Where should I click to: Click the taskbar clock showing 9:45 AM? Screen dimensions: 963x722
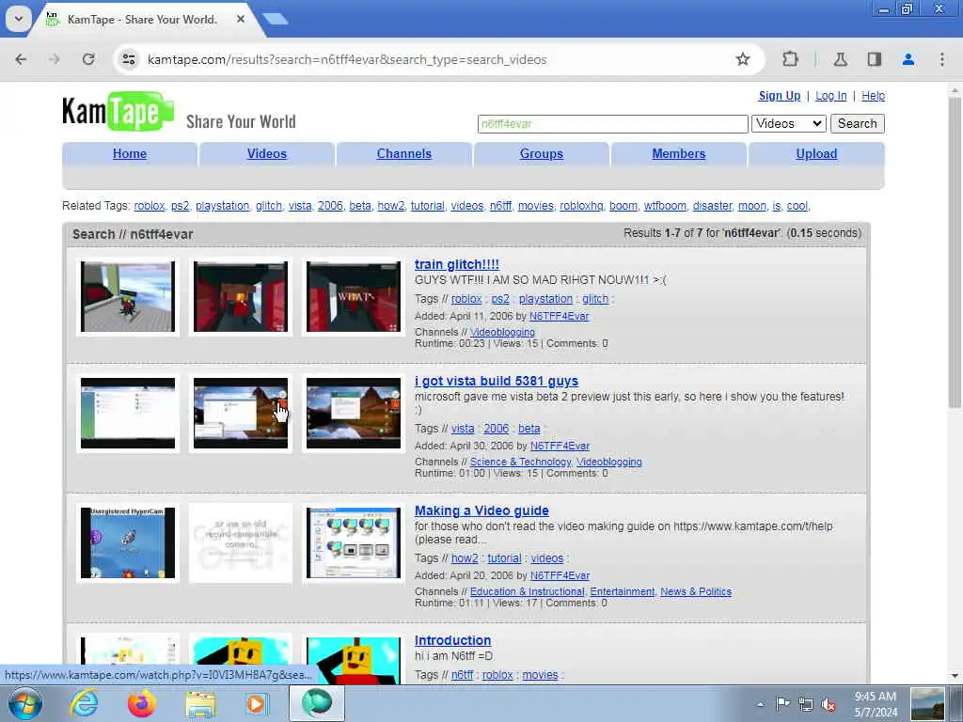[x=876, y=704]
